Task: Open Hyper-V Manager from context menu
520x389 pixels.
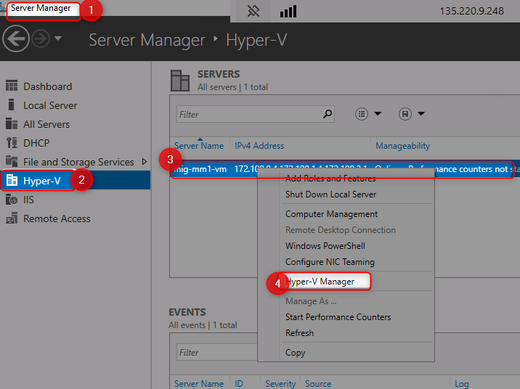Action: tap(320, 282)
